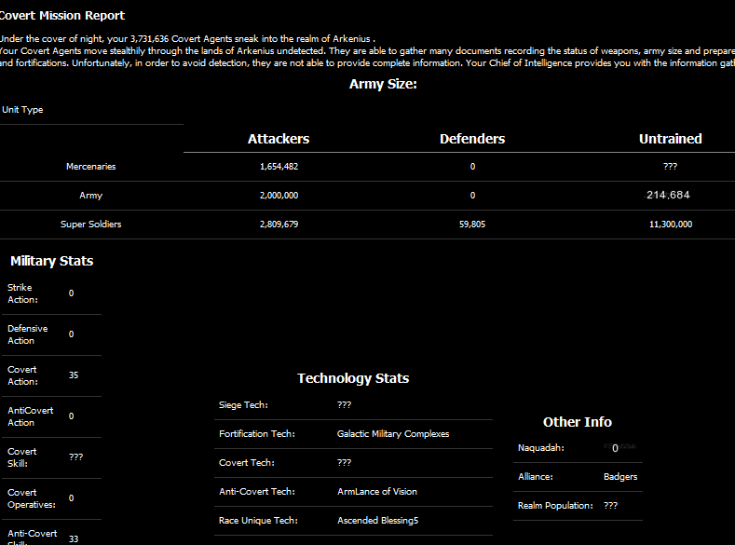Viewport: 735px width, 545px height.
Task: Select the Super Soldiers row label
Action: [91, 225]
